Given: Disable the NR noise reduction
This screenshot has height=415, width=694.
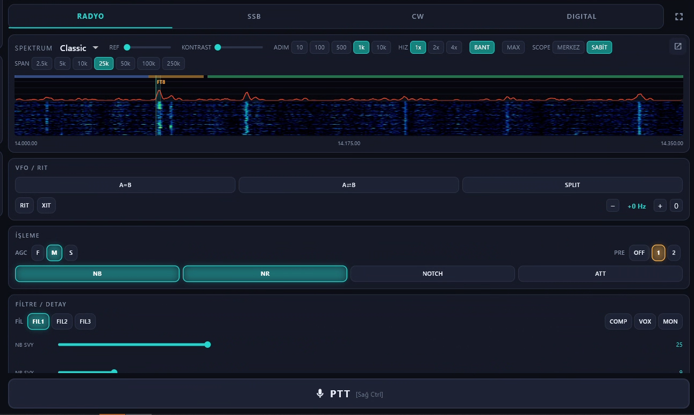Looking at the screenshot, I should [x=265, y=274].
